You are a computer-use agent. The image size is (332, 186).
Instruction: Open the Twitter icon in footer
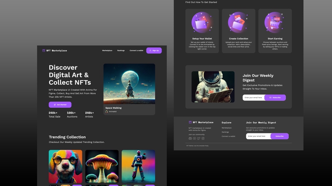point(199,138)
